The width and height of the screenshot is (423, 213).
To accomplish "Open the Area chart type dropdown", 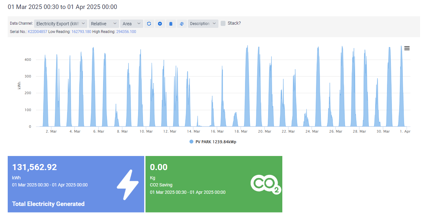I will tap(131, 24).
